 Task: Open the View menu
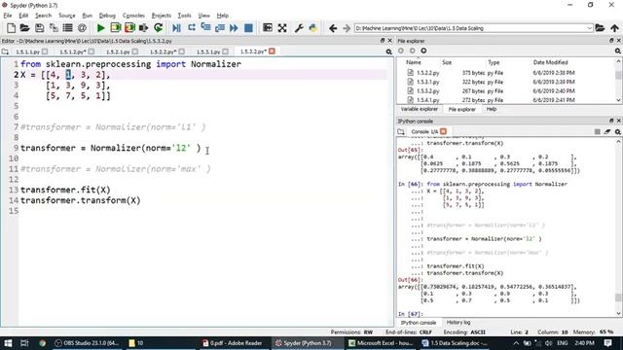(x=203, y=16)
